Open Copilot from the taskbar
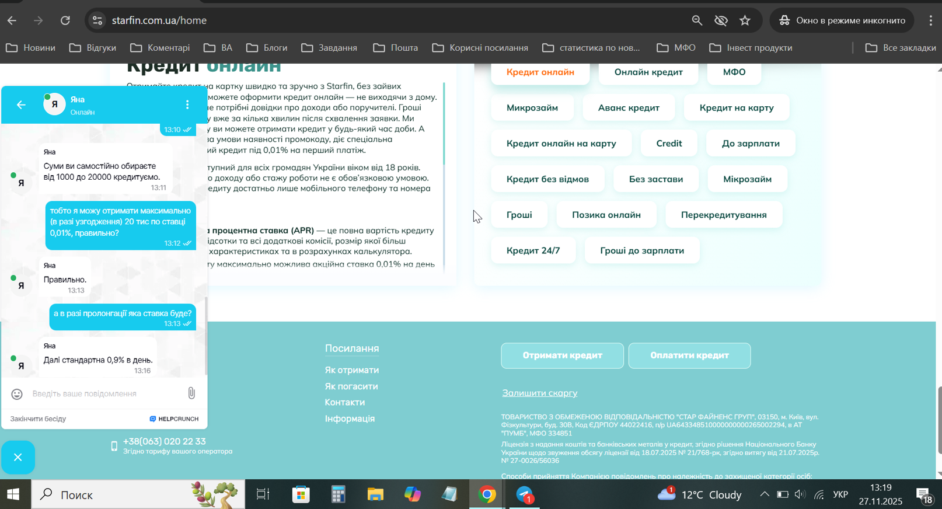 [413, 494]
